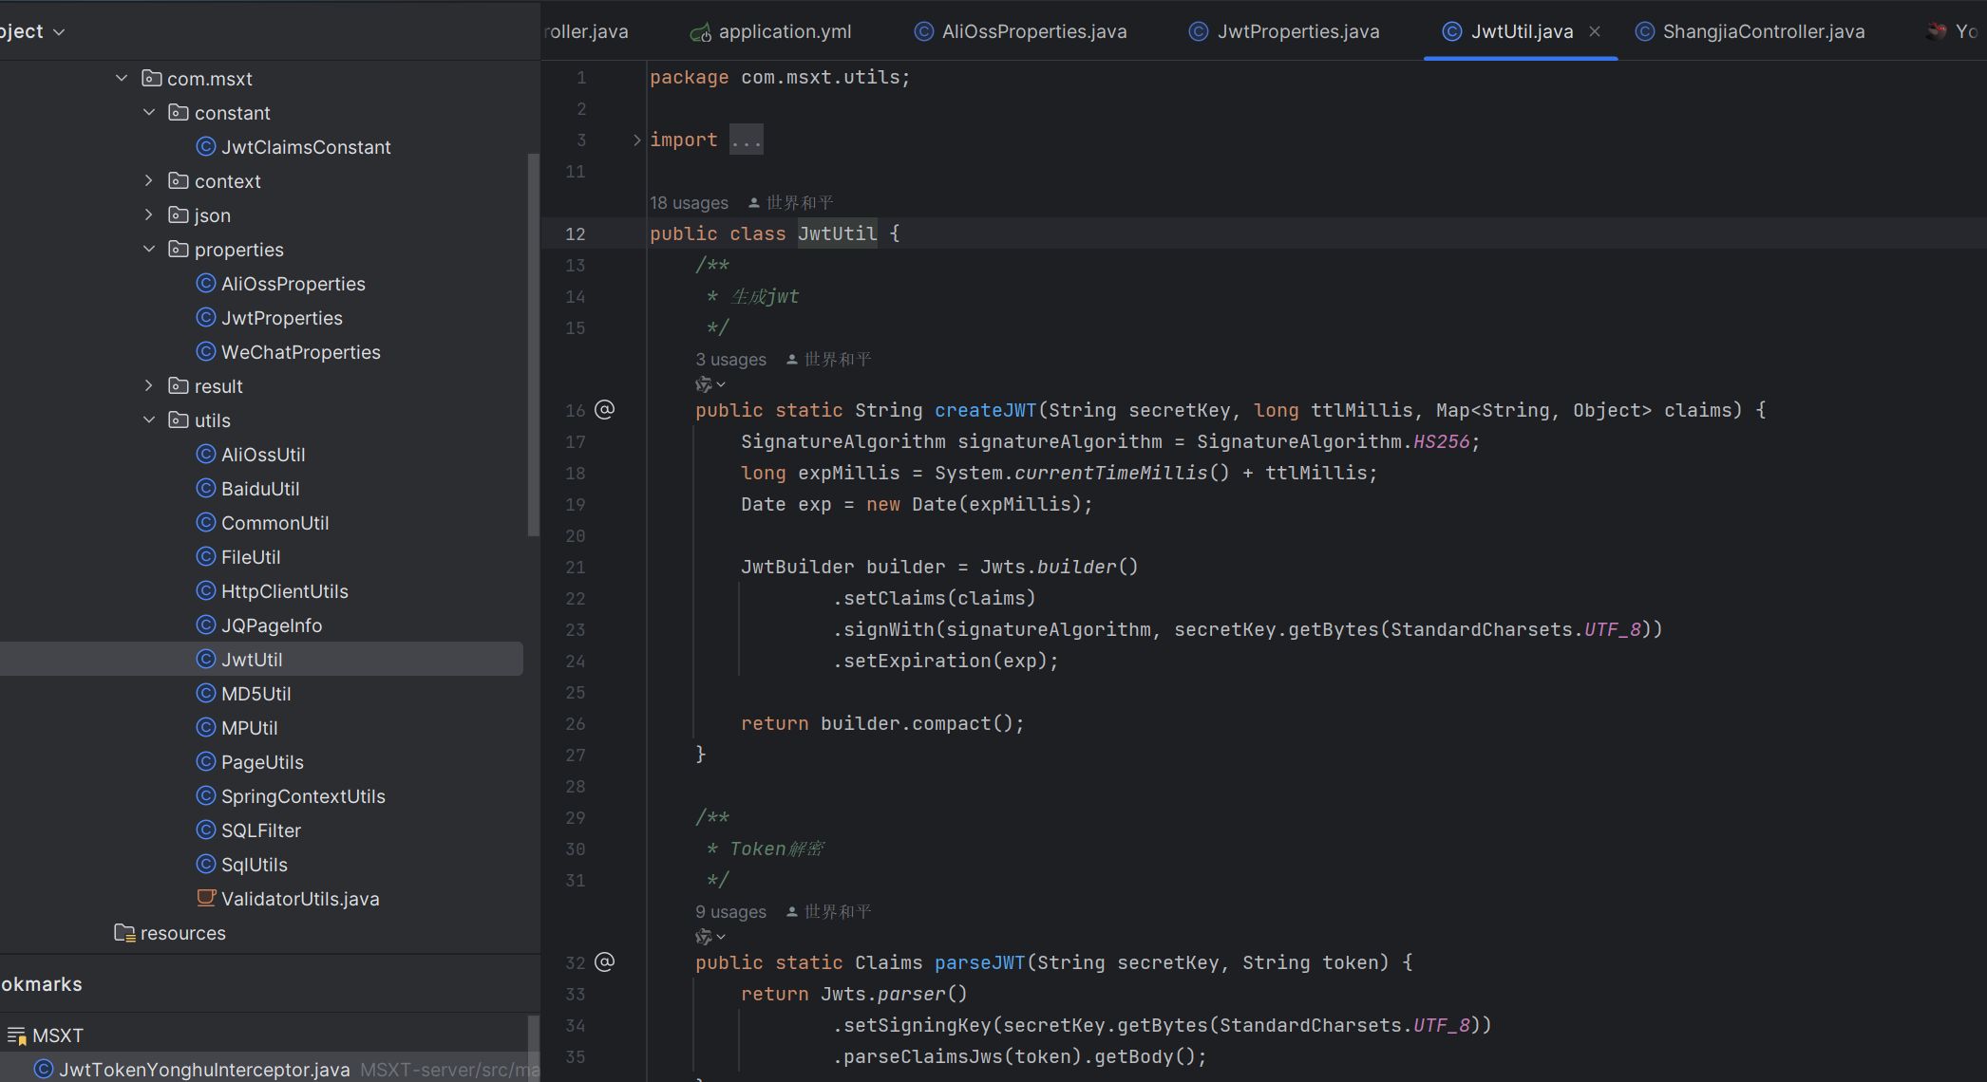Click the MSXT bookmarks list icon

pyautogui.click(x=16, y=1035)
